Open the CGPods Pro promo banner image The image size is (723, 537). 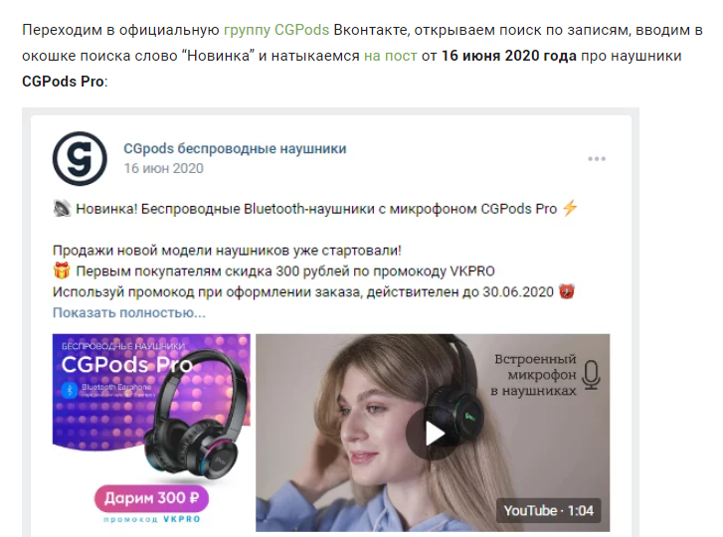151,433
